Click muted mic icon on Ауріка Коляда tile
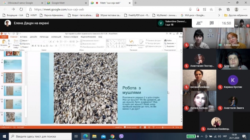 186,108
